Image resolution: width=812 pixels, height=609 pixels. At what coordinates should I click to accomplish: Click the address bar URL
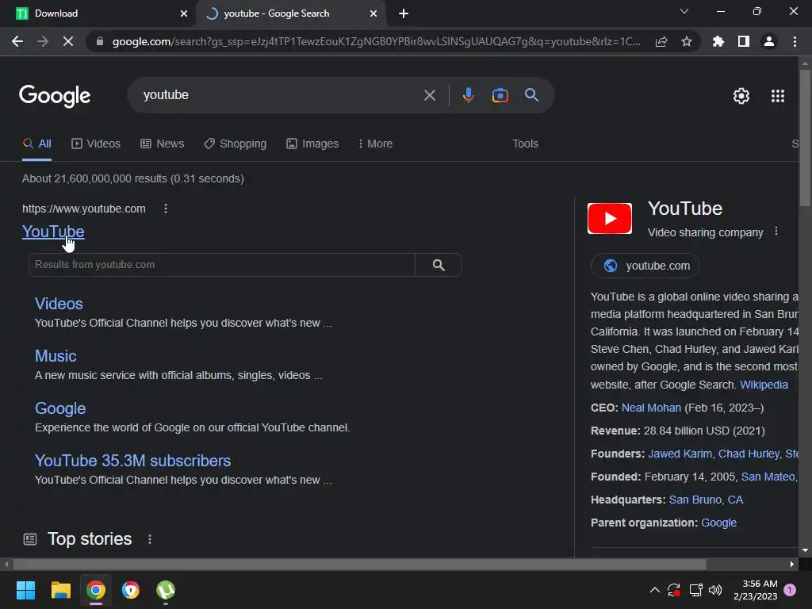click(376, 41)
